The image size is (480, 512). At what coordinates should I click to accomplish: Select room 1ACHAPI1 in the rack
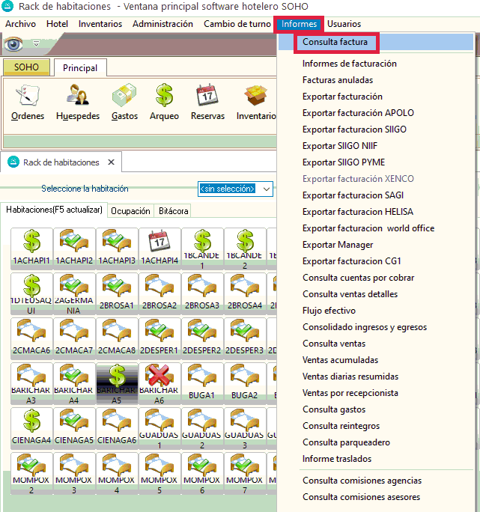coord(31,248)
